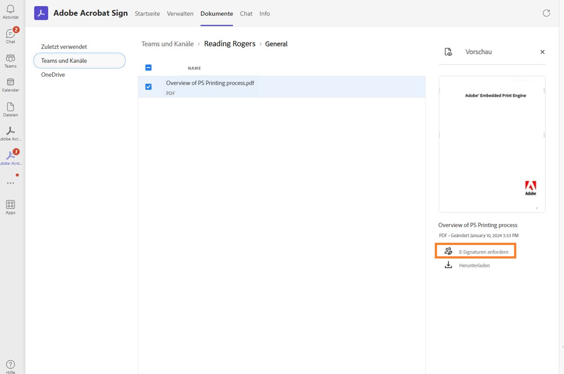Switch to the Info tab

264,14
